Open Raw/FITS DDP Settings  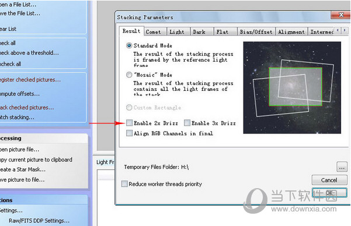(39, 221)
